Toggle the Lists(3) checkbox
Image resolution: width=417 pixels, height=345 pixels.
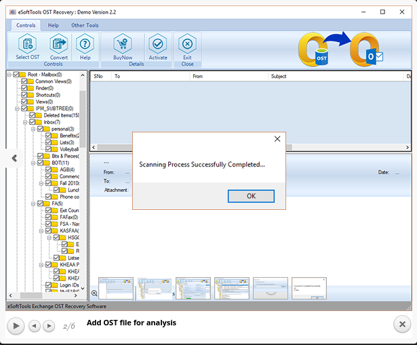click(48, 142)
